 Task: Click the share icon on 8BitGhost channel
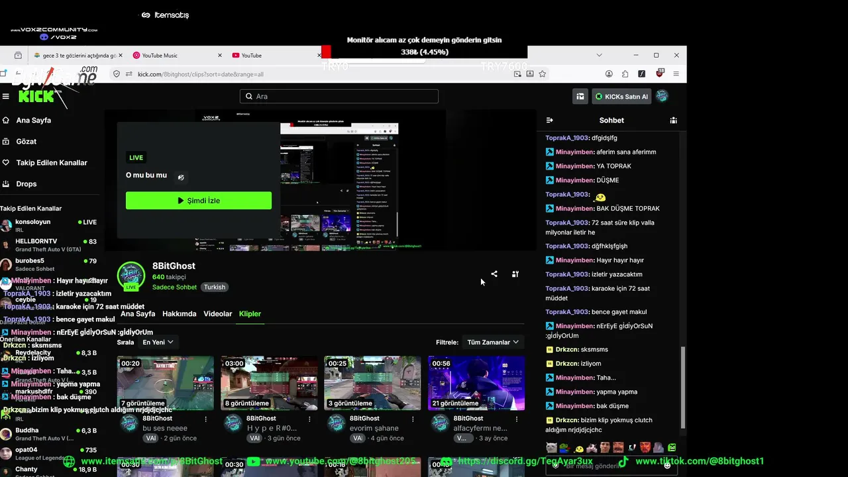pyautogui.click(x=494, y=274)
